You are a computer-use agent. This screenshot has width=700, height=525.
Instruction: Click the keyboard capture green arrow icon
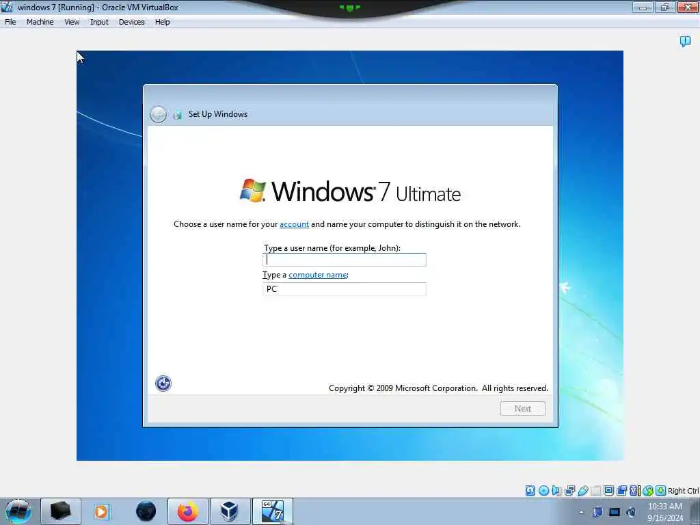[x=661, y=491]
